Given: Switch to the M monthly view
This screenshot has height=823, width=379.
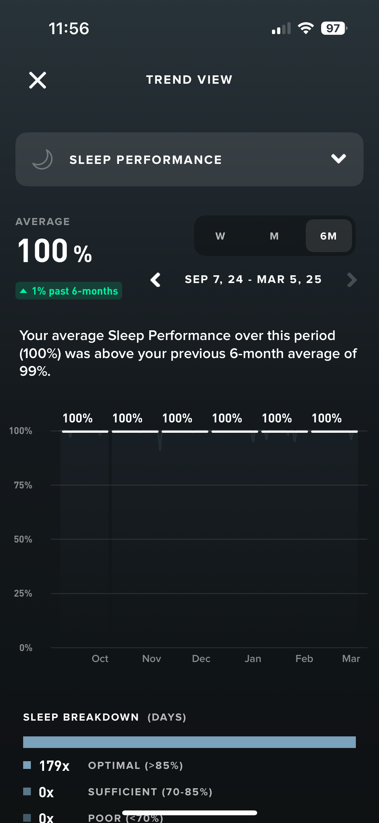Looking at the screenshot, I should click(274, 236).
